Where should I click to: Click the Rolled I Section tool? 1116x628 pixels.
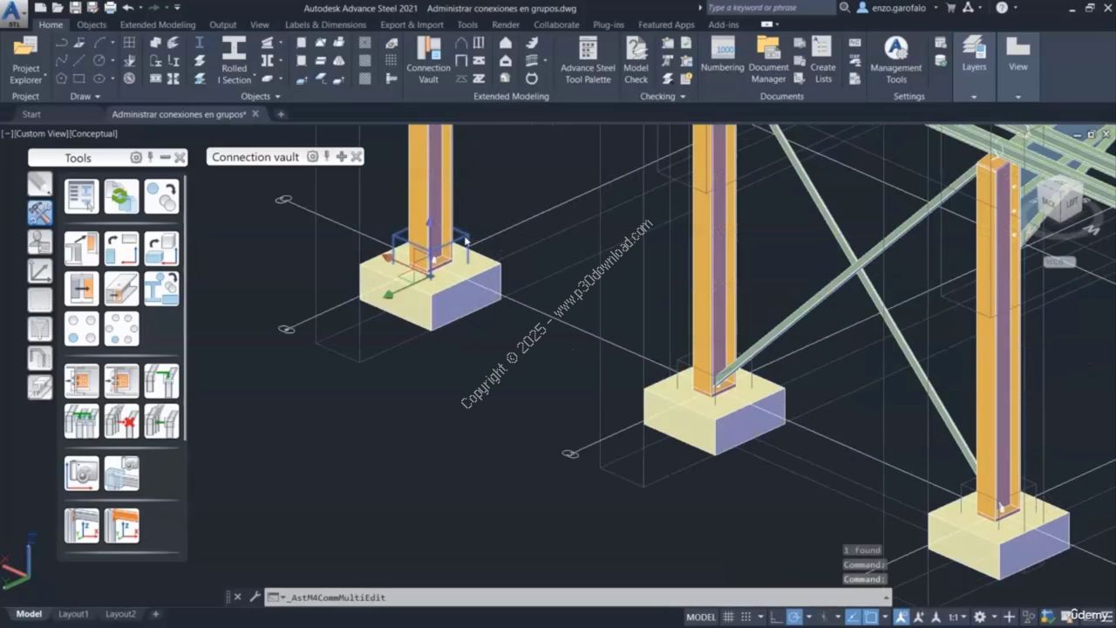point(234,59)
